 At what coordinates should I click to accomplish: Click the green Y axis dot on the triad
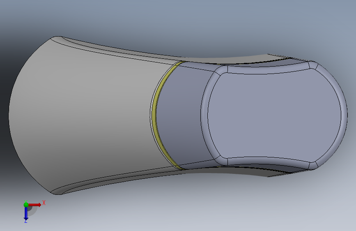(26, 205)
